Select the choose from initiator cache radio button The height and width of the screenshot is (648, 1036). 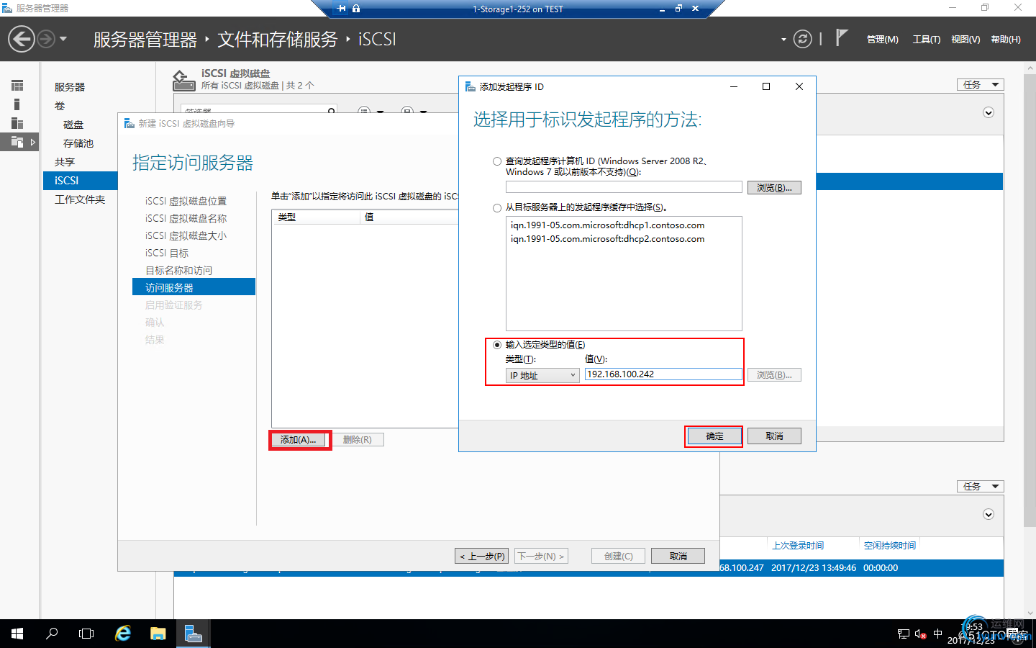[497, 208]
